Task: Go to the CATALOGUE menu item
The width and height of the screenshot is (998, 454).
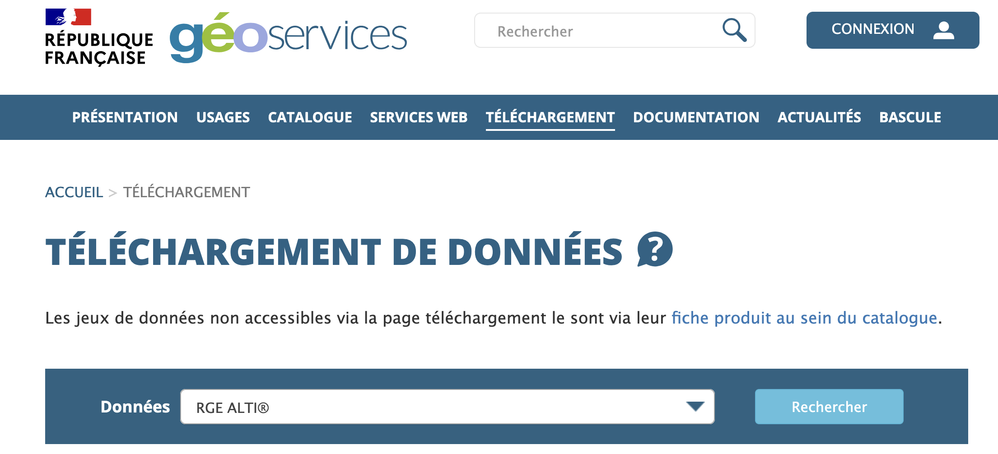Action: [310, 117]
